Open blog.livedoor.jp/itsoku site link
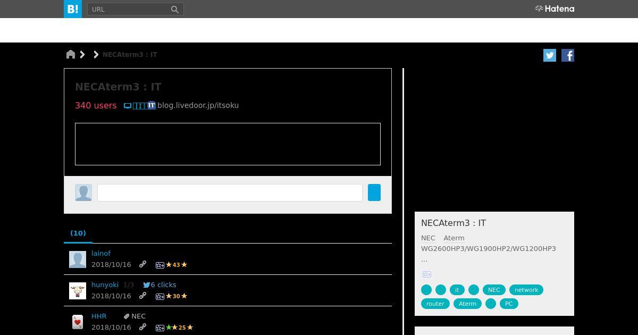638x335 pixels. pos(198,105)
